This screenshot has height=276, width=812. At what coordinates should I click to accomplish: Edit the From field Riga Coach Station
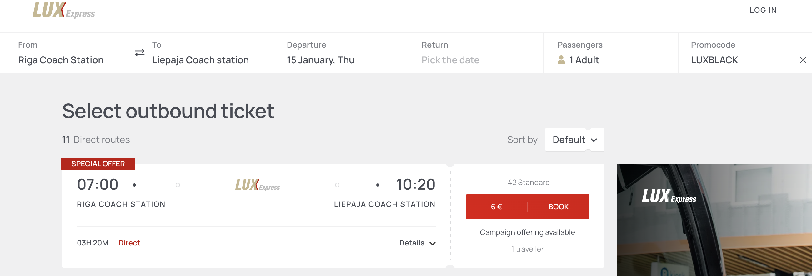coord(61,60)
